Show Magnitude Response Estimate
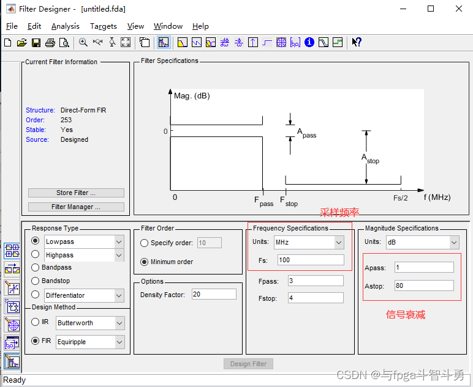 point(324,42)
